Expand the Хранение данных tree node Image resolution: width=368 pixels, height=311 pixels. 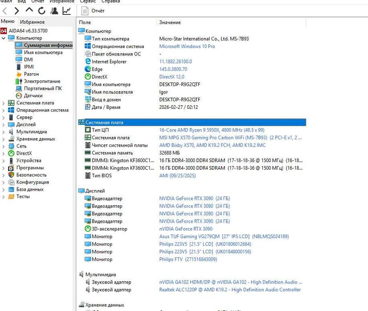pyautogui.click(x=3, y=139)
